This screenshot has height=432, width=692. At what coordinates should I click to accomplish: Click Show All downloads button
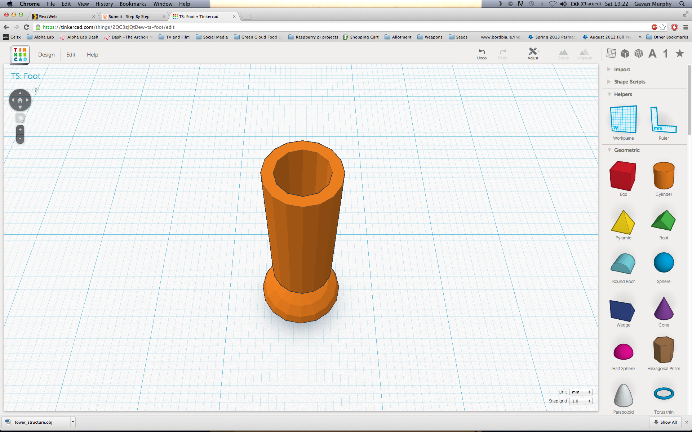[x=666, y=422]
